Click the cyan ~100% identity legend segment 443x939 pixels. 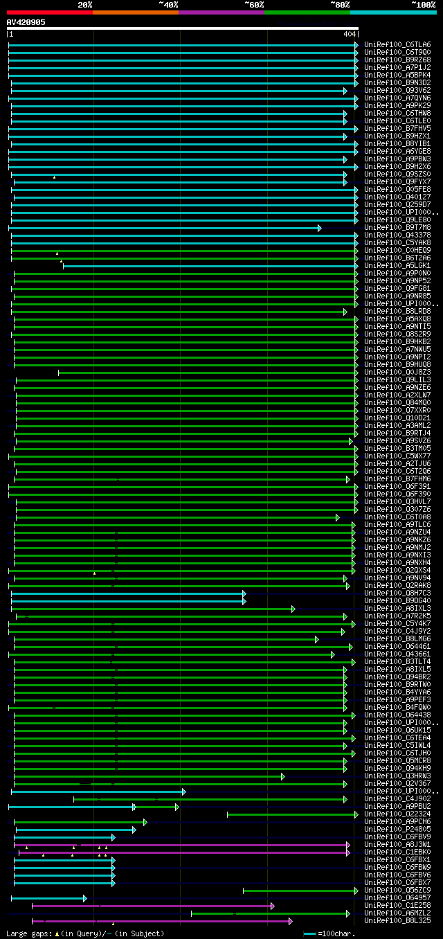(x=392, y=12)
